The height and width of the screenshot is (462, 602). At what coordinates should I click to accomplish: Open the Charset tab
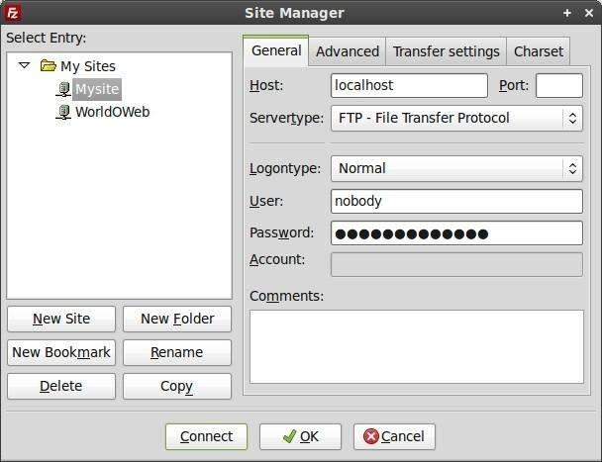coord(539,51)
